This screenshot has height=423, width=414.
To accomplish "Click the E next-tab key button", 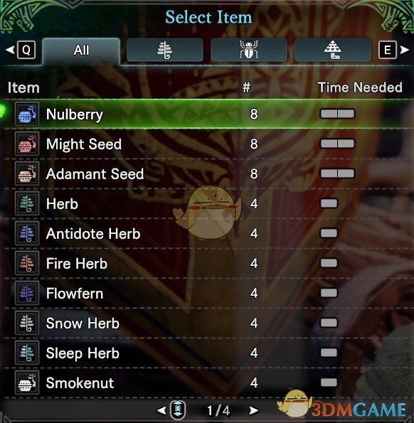I will click(x=388, y=50).
